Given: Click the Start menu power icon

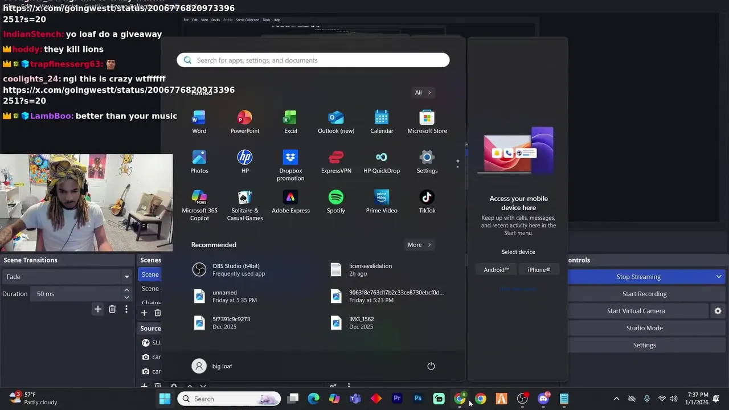Looking at the screenshot, I should (431, 366).
